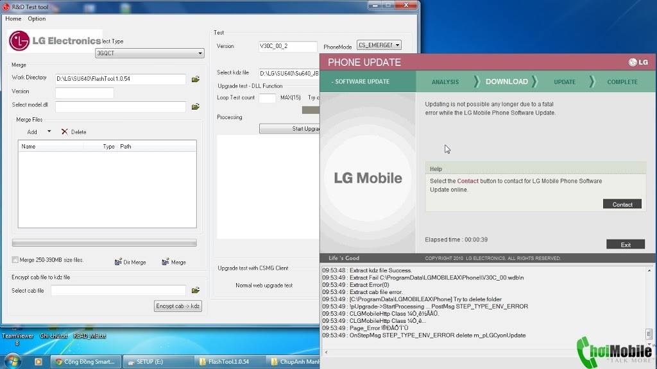Click the media player taskbar icon

[x=38, y=361]
